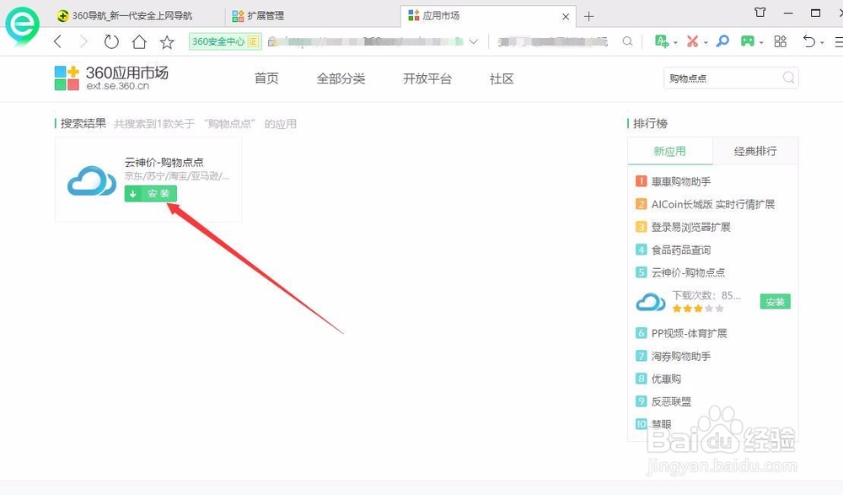The image size is (843, 495).
Task: Expand the undo closed tab dropdown
Action: point(822,42)
